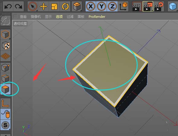This screenshot has width=178, height=136.
Task: Switch to Edges mode
Action: [5, 79]
